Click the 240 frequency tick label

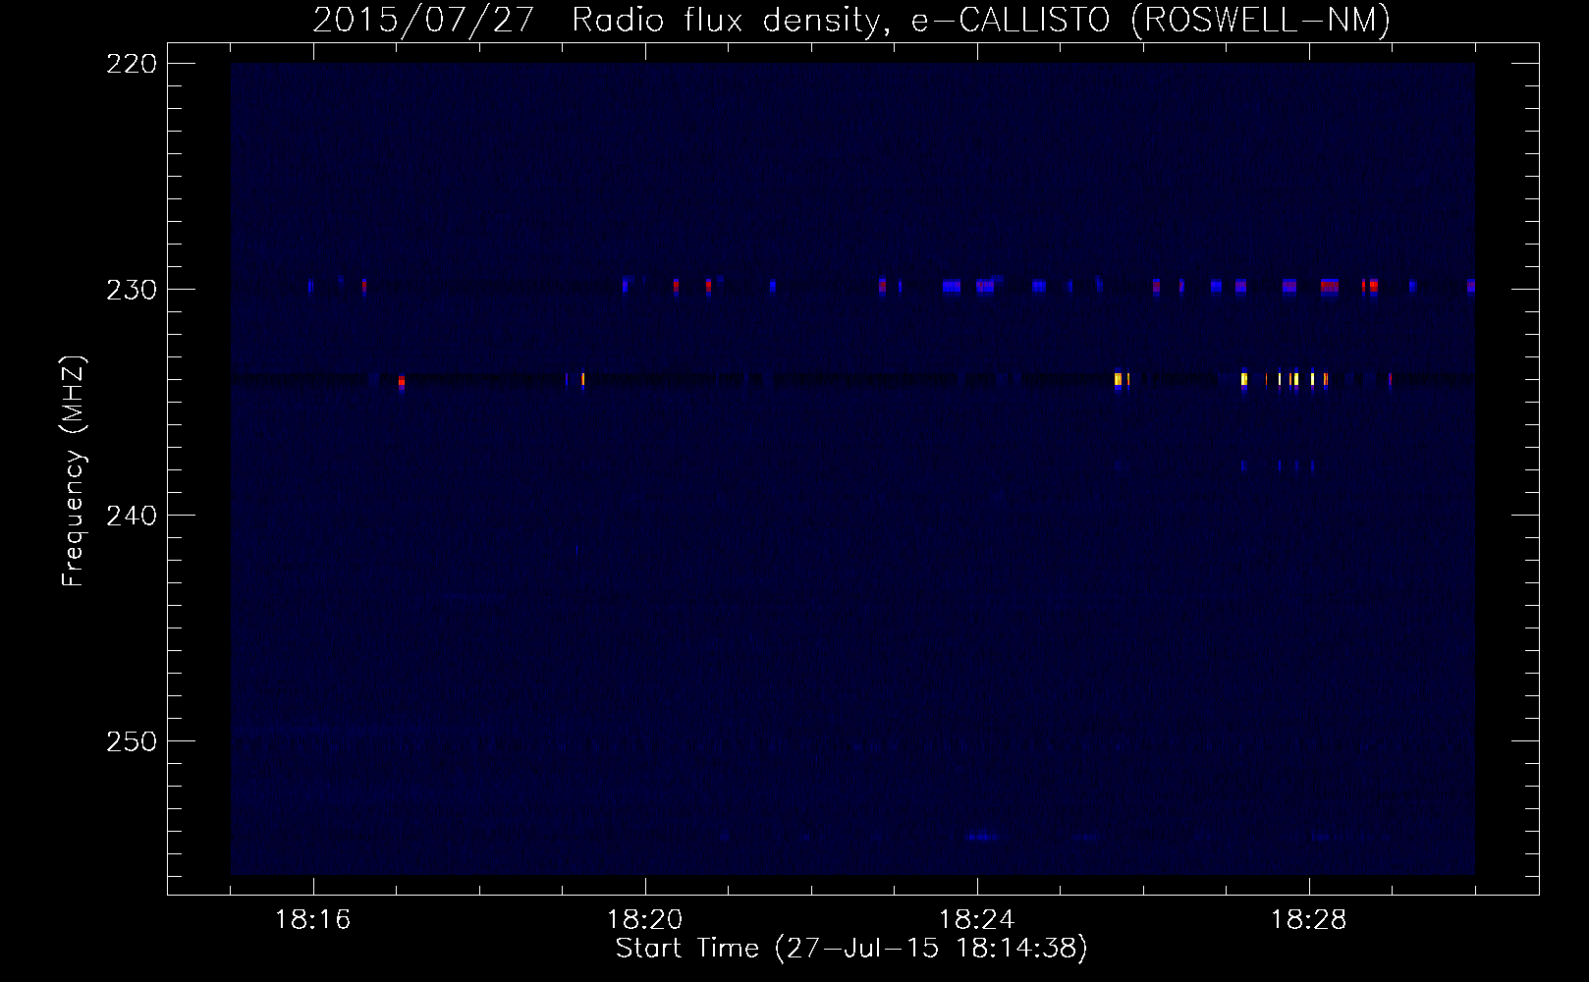(x=132, y=516)
